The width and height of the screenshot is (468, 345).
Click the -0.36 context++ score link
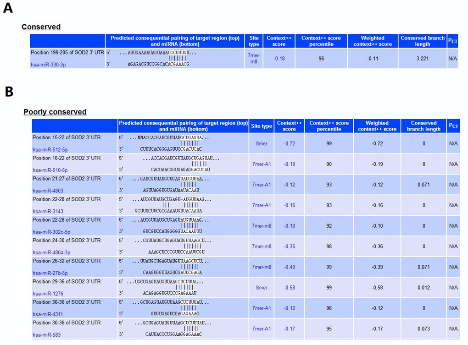click(x=289, y=246)
